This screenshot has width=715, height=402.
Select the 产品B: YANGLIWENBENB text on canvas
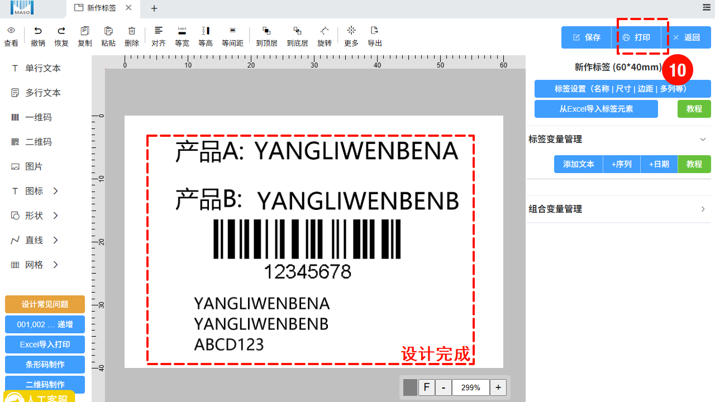pyautogui.click(x=317, y=200)
